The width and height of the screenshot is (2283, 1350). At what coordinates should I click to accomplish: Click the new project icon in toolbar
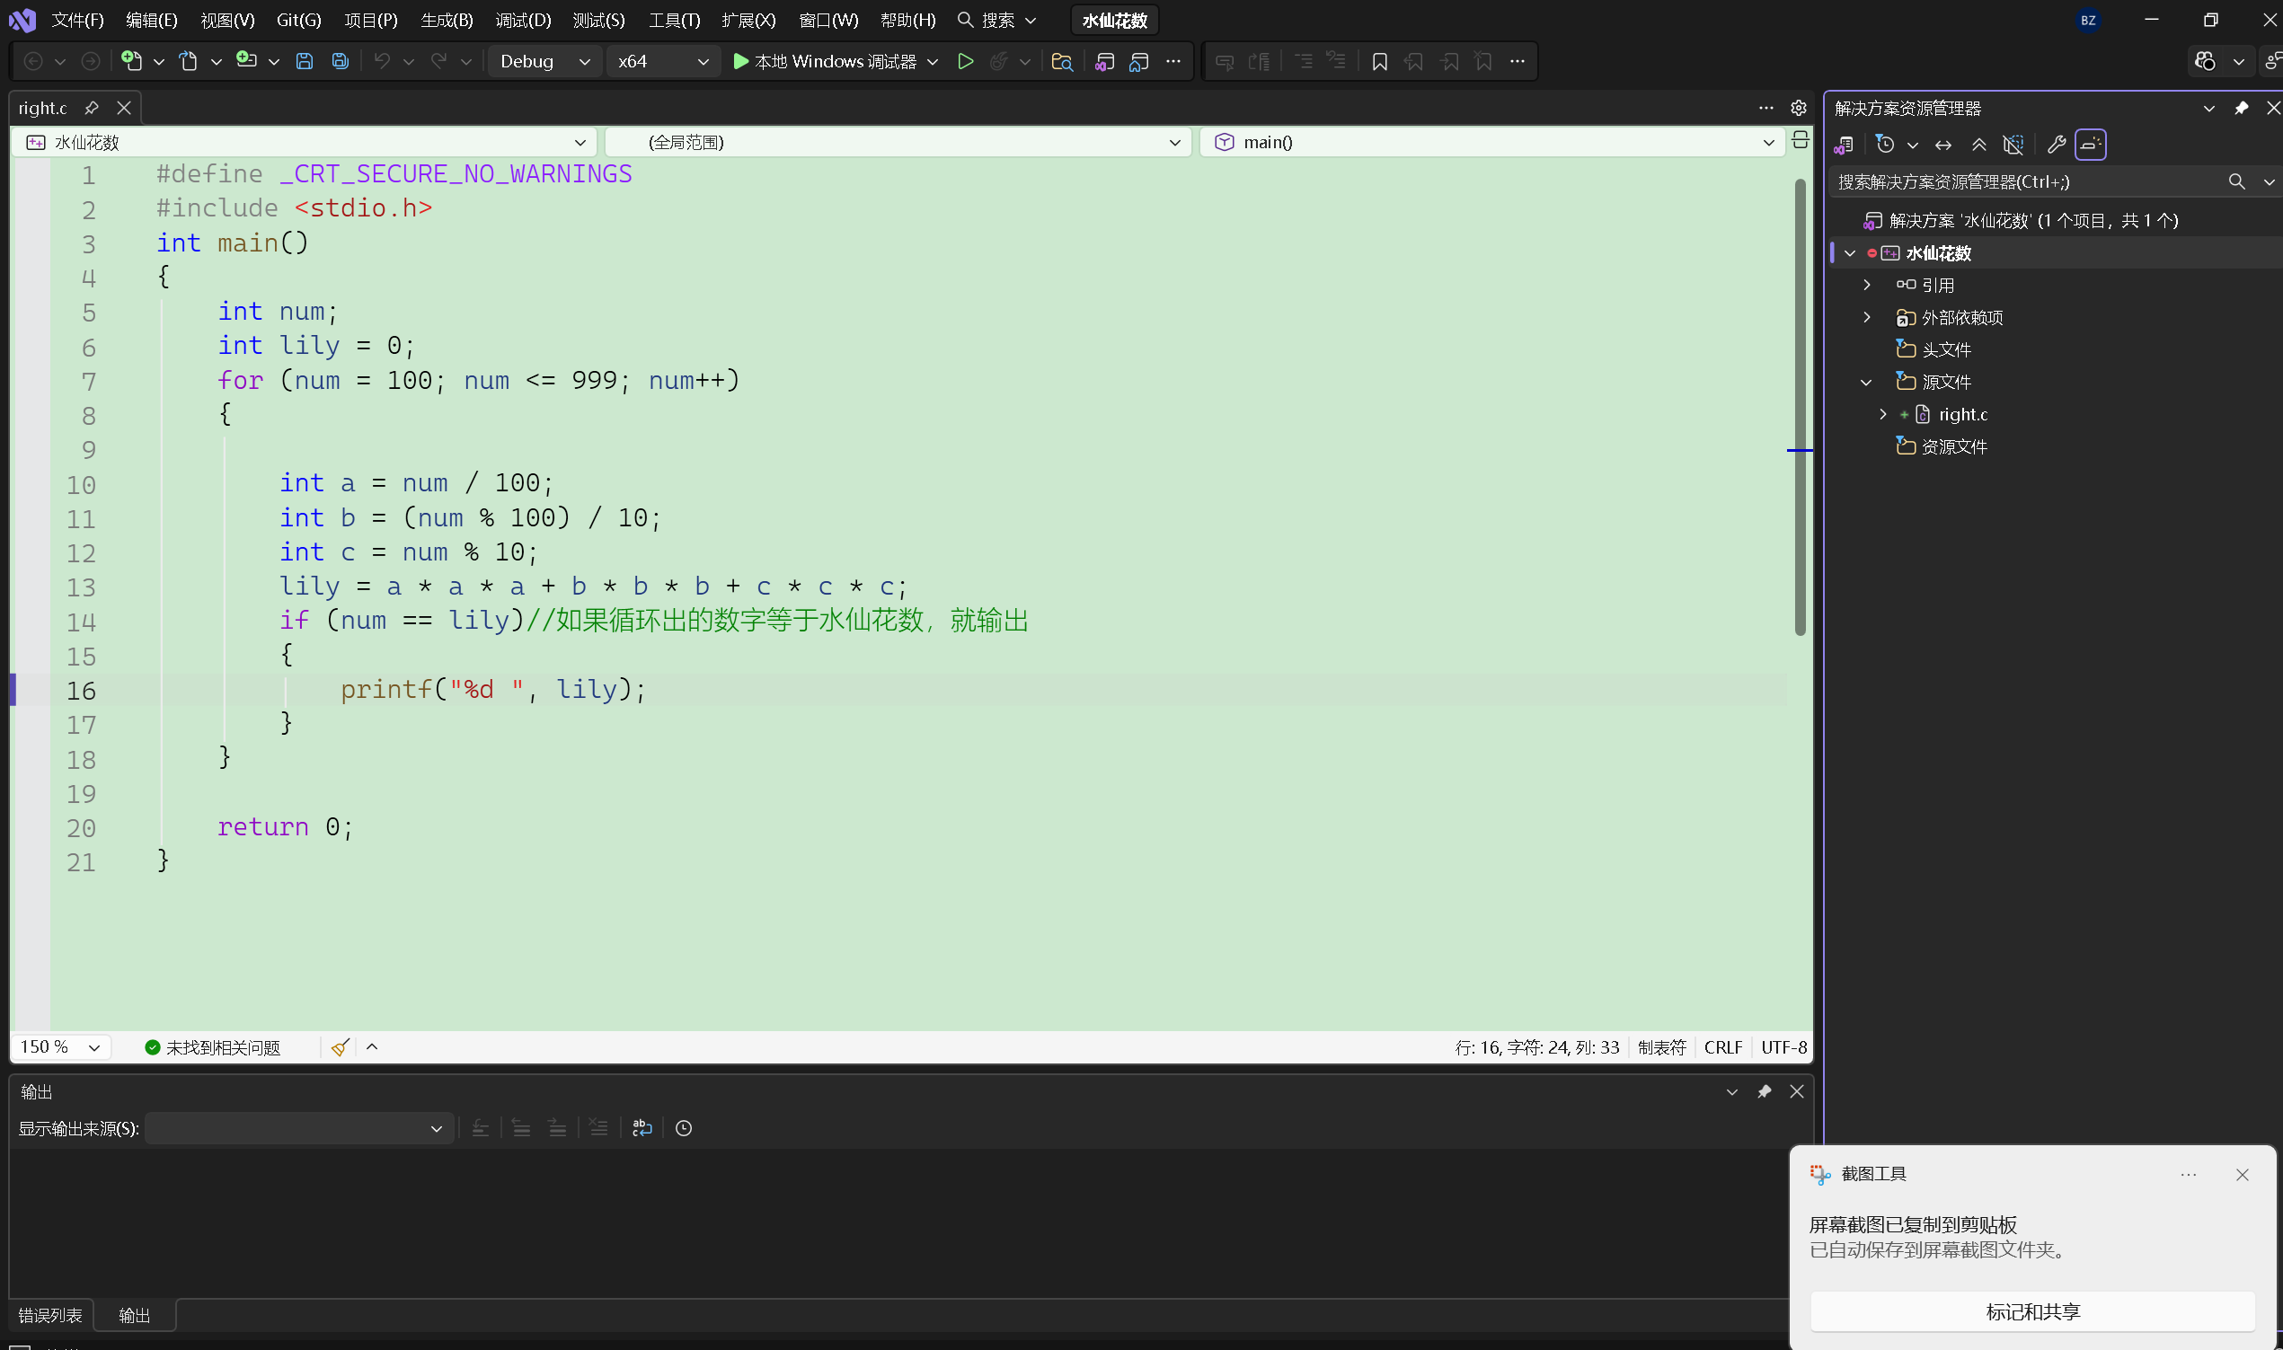(x=132, y=61)
